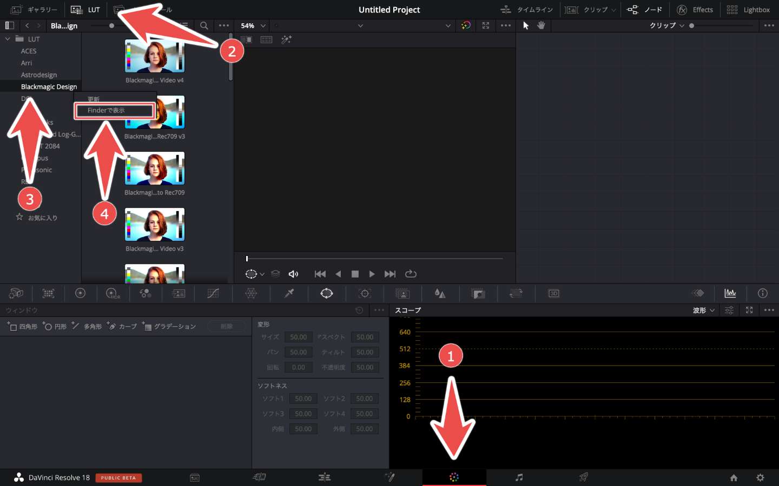This screenshot has width=779, height=486.
Task: Open the 3D stereoscopic palette
Action: pyautogui.click(x=553, y=293)
